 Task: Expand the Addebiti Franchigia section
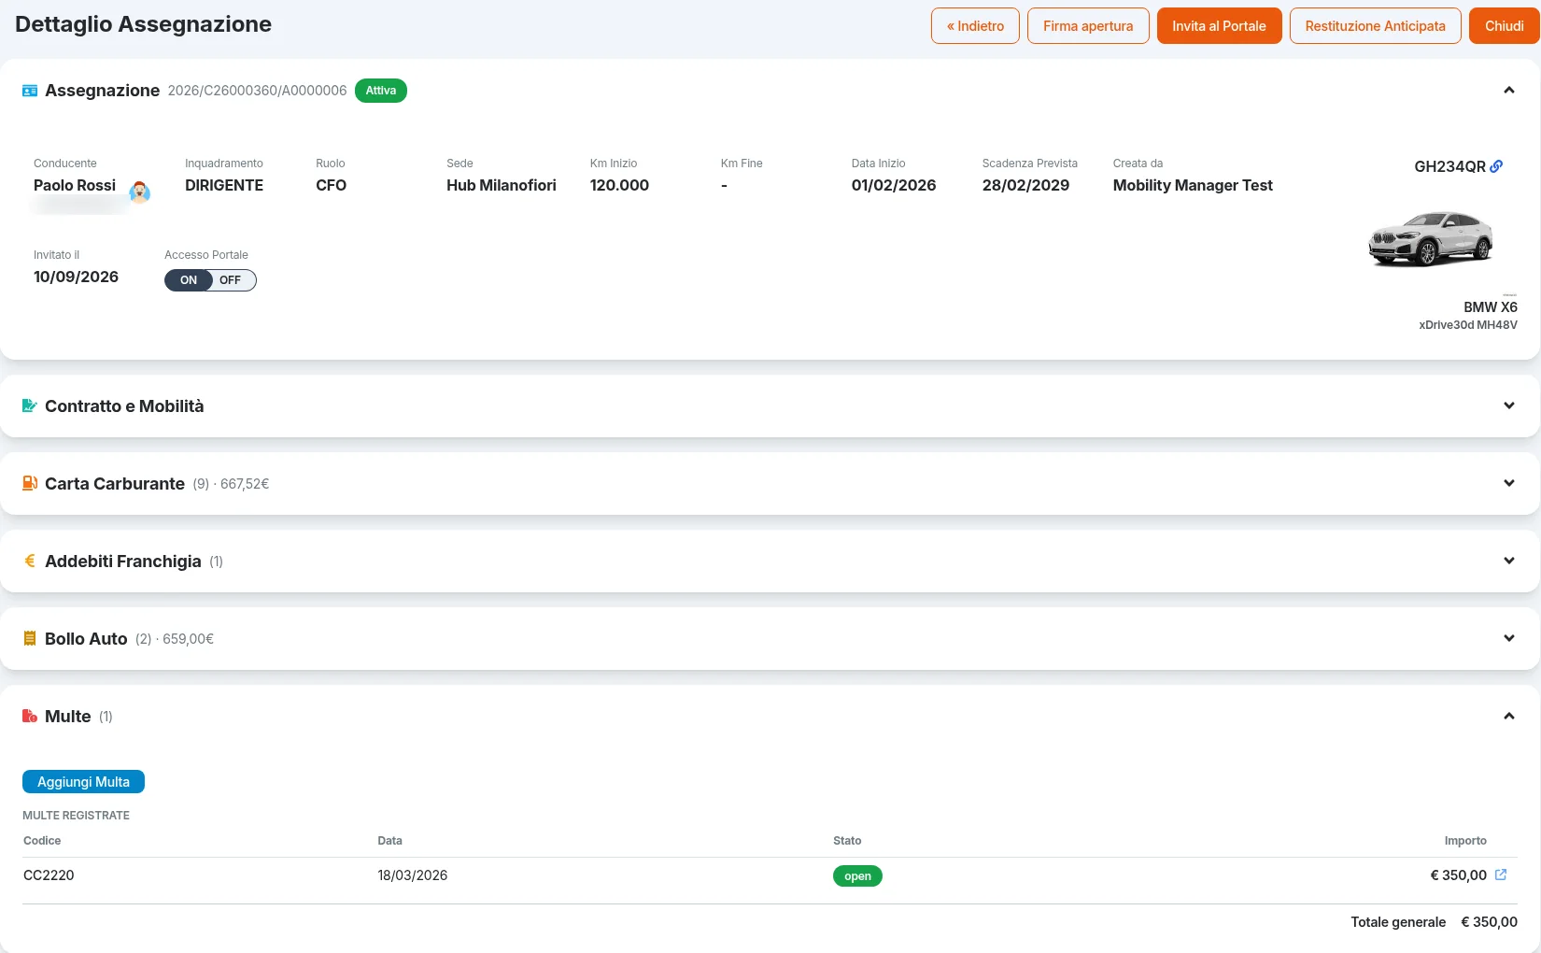(1508, 561)
